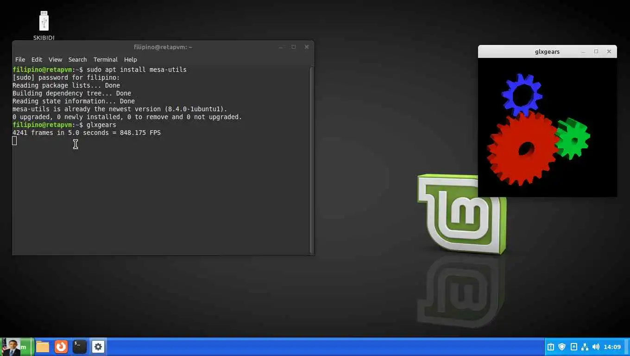The image size is (630, 356).
Task: Open the Help menu in the terminal
Action: point(130,59)
